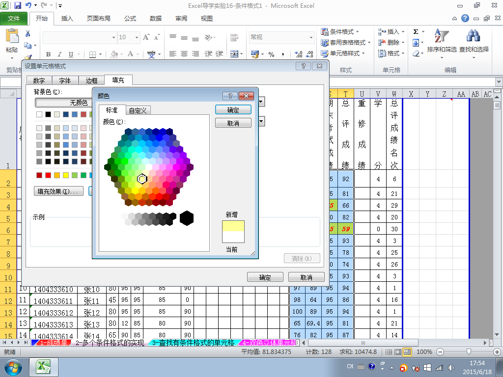Switch to page break preview view

(407, 352)
